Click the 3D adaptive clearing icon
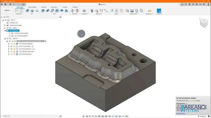Viewport: 211px width, 118px height. 43,11
